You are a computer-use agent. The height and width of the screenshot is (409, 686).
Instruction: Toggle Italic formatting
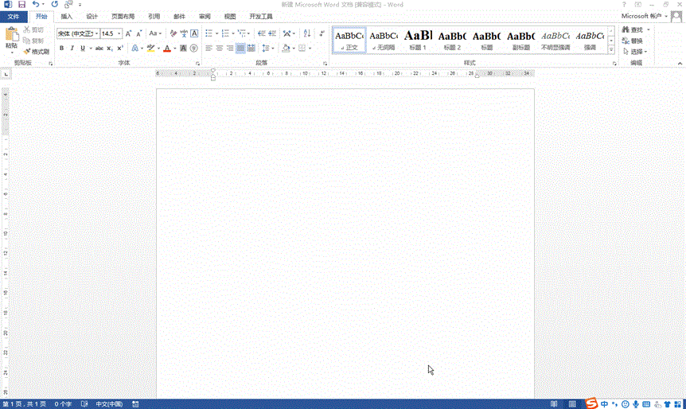tap(72, 49)
